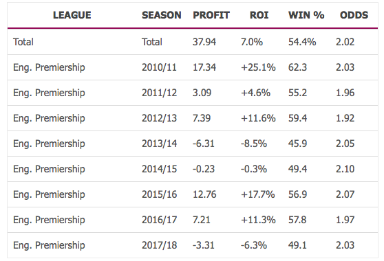Click the 2011/12 season cell
The image size is (384, 261).
159,93
